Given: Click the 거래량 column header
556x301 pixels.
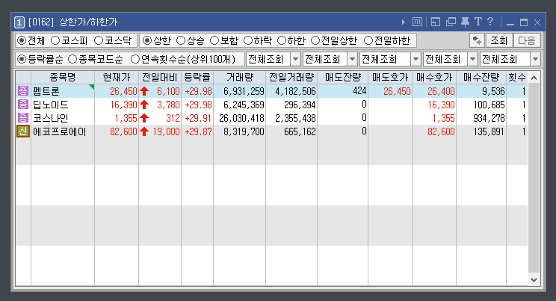Looking at the screenshot, I should click(239, 77).
